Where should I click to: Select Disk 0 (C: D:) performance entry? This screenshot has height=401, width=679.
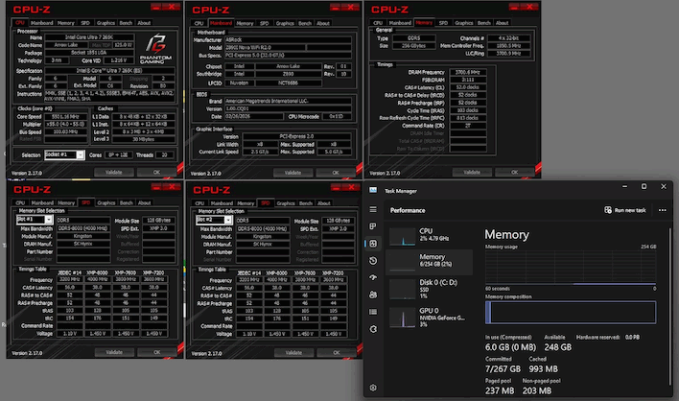(430, 289)
